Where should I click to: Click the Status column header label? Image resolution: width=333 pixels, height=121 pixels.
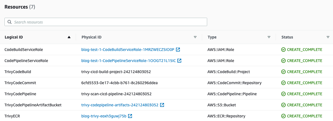[x=287, y=37]
